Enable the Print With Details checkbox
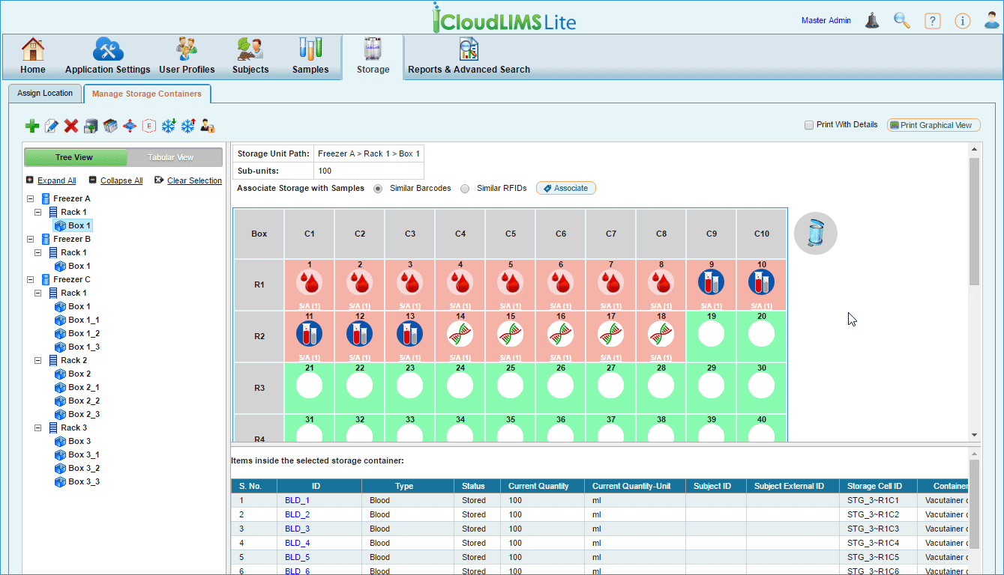Screen dimensions: 1004x575 coord(808,125)
